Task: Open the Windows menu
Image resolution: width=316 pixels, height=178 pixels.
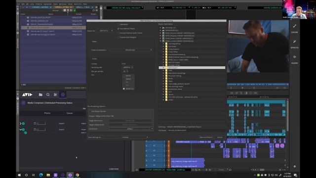Action: point(63,4)
